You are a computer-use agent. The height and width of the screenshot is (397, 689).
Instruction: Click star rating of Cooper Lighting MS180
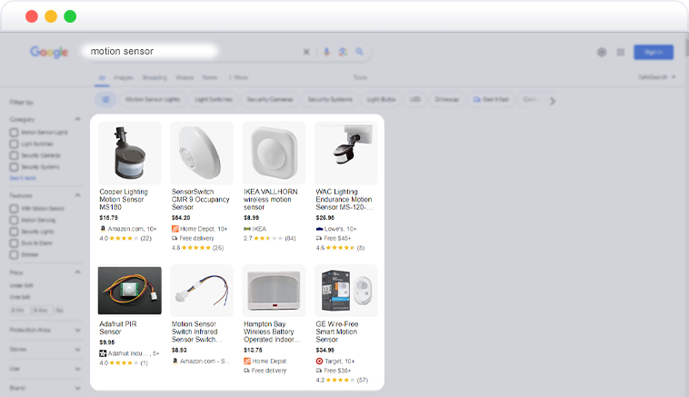(124, 238)
